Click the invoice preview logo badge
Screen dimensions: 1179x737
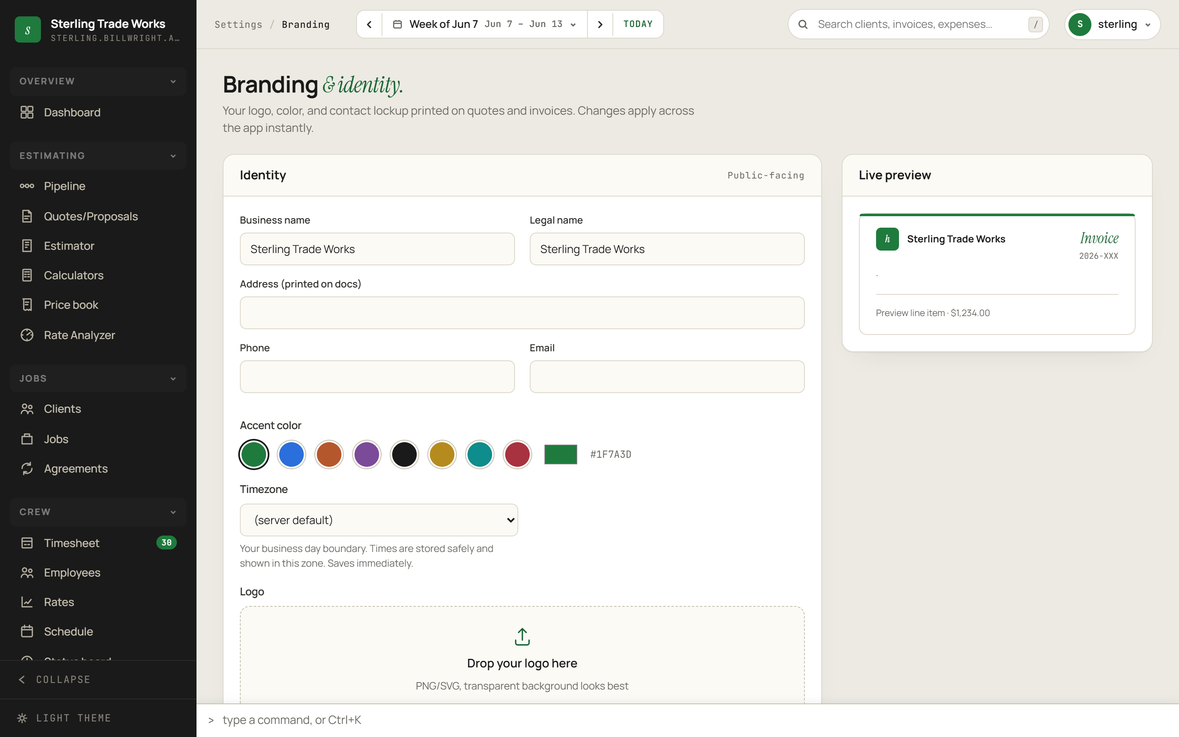(x=887, y=239)
